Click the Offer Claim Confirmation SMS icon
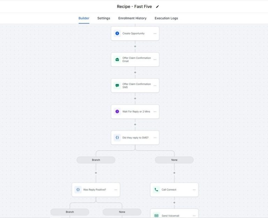This screenshot has height=218, width=268. coord(117,86)
